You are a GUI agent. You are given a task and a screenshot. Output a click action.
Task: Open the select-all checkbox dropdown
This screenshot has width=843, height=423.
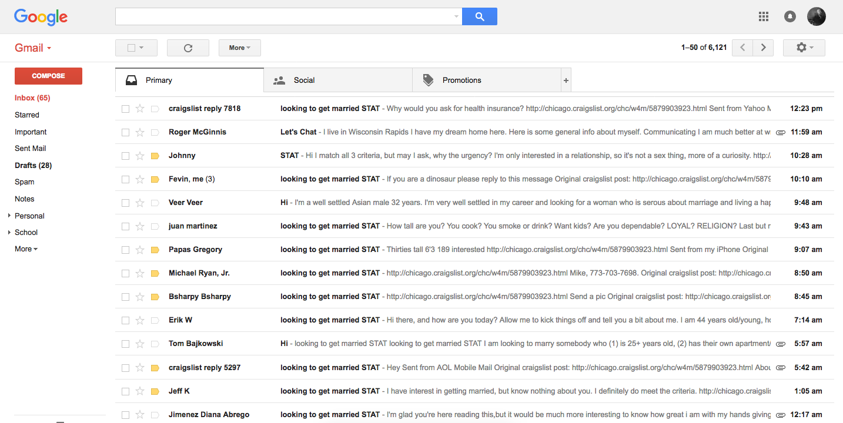coord(142,48)
